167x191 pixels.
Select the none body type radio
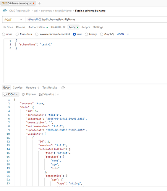coord(3,34)
